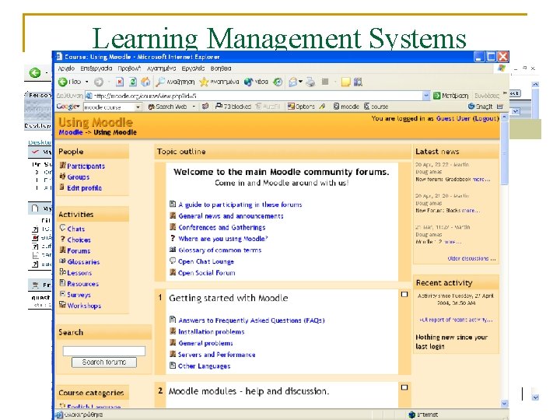Click the Moodle breadcrumb link
The width and height of the screenshot is (560, 420).
[71, 132]
